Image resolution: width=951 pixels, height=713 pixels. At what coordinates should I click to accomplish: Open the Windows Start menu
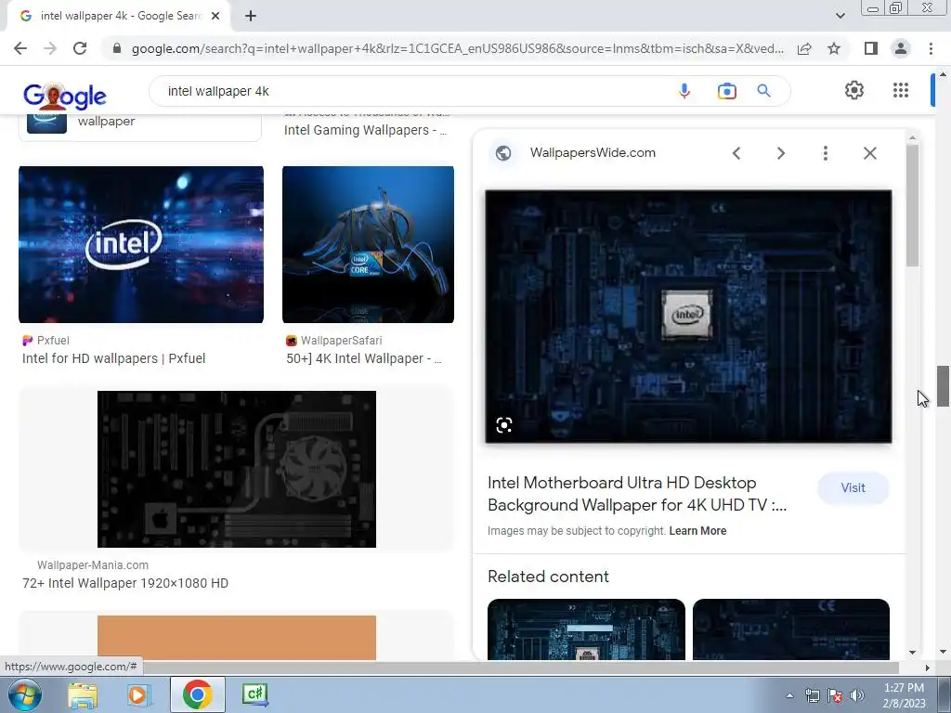pos(24,694)
